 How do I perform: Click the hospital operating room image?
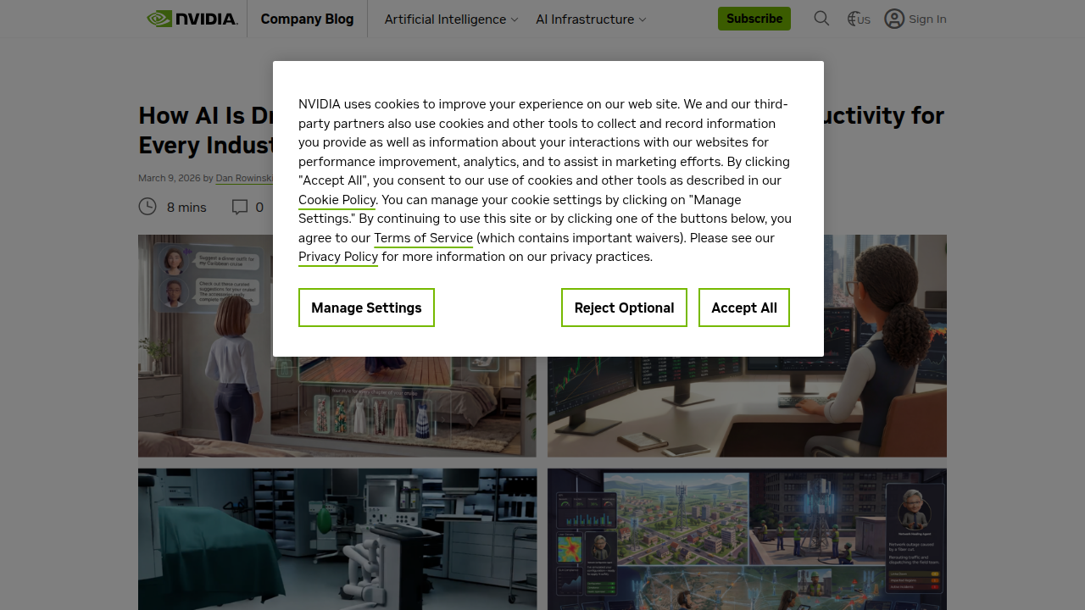coord(337,539)
